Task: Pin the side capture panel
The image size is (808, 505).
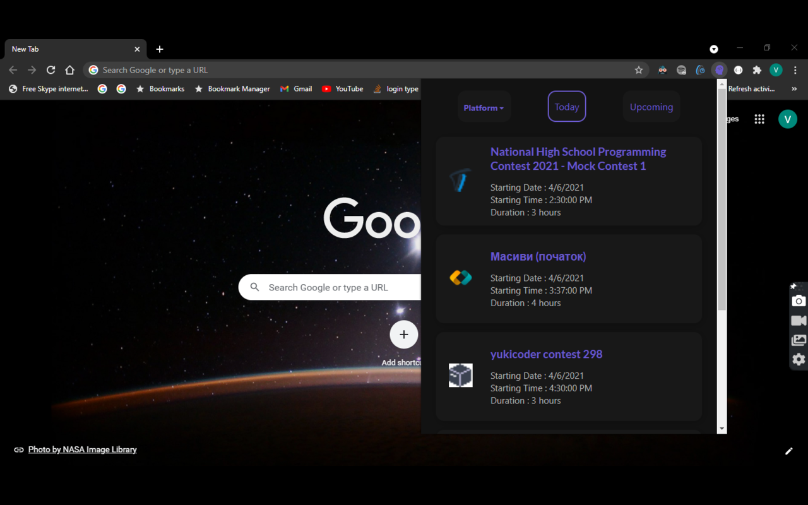Action: (x=793, y=287)
